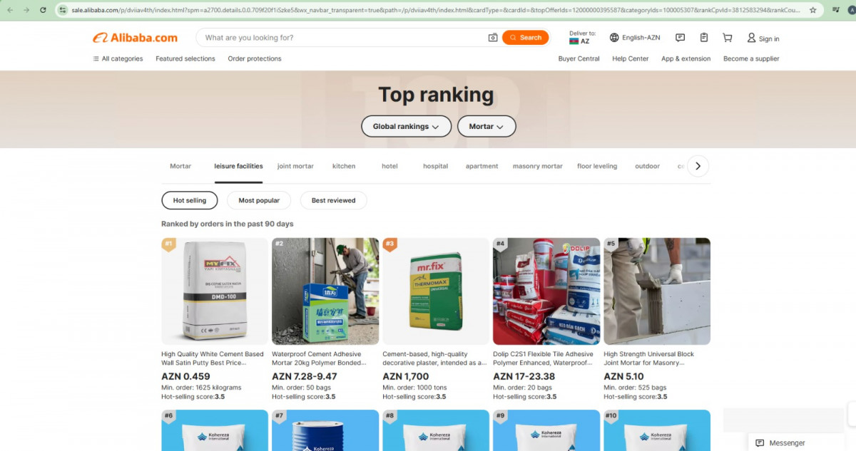Open the shopping cart
The height and width of the screenshot is (451, 856).
click(x=727, y=38)
